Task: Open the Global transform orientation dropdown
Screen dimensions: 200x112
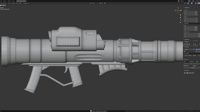Action: (x=93, y=3)
